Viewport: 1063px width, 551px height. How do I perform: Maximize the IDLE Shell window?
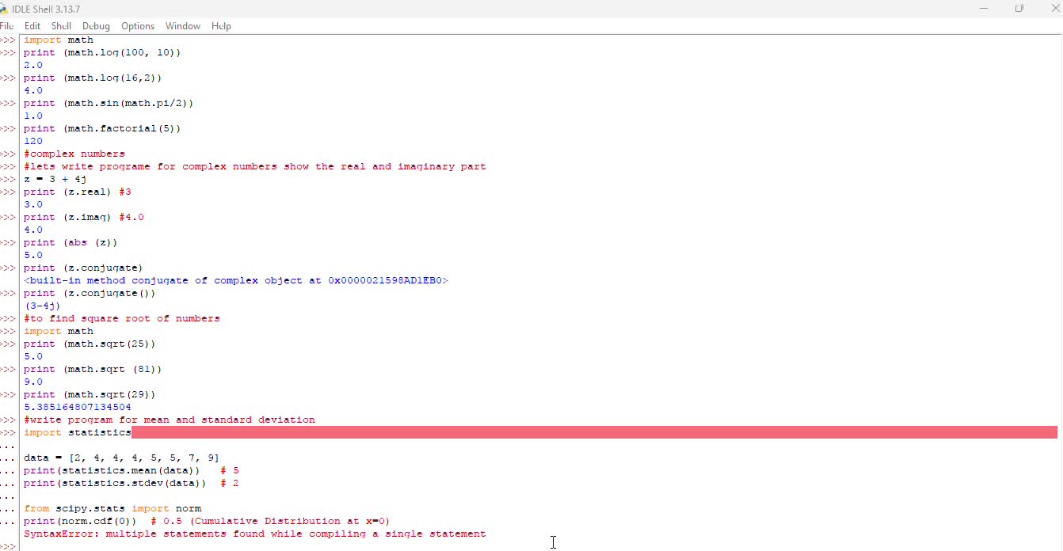[x=1019, y=8]
